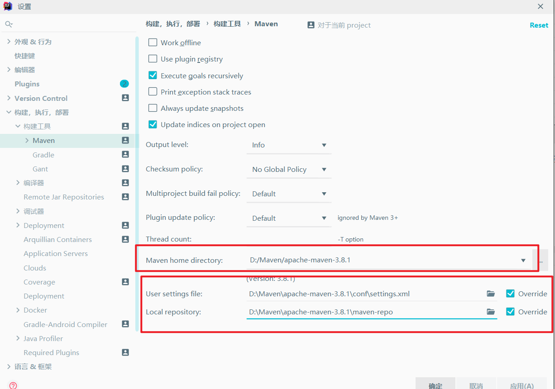
Task: Enable Use plugin registry checkbox
Action: click(153, 59)
